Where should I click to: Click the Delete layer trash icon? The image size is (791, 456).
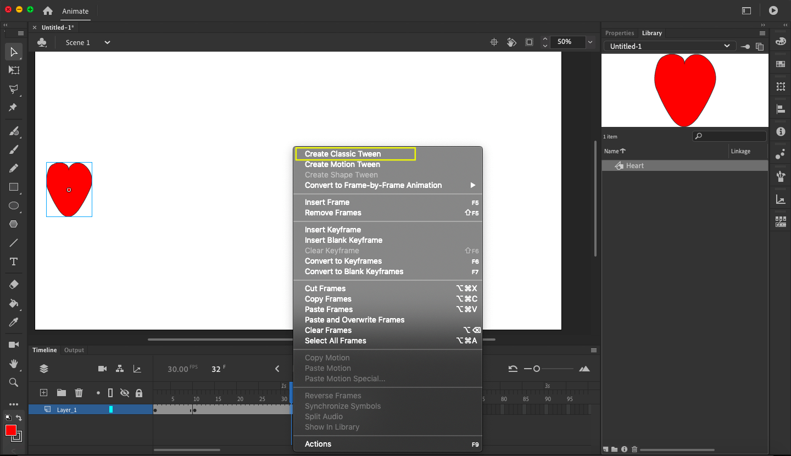[x=79, y=392]
